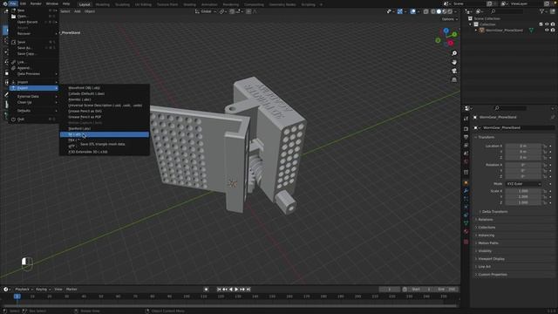Click the viewport zoom magnifier icon
This screenshot has height=314, width=558.
[454, 53]
